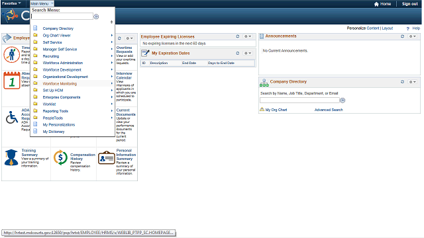Open Company Directory settings gear dropdown
This screenshot has width=424, height=238.
coord(412,82)
